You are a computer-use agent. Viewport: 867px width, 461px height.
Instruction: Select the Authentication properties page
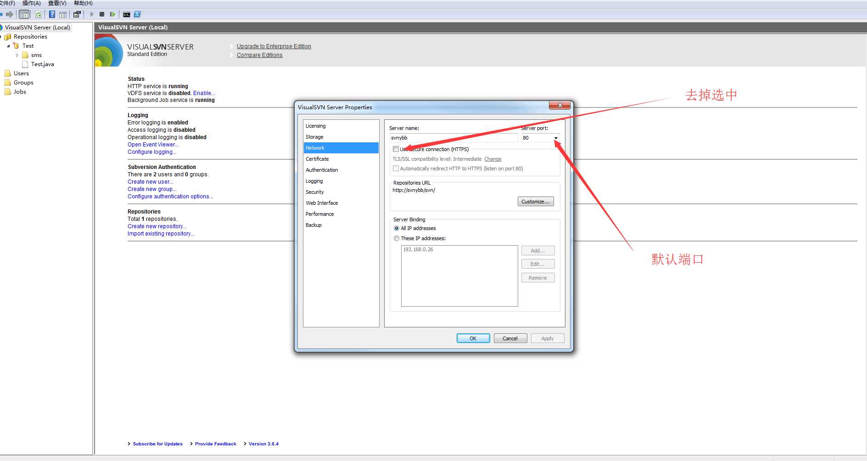click(341, 170)
